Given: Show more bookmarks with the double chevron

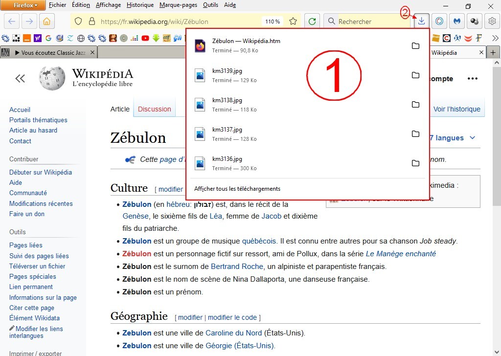Looking at the screenshot, I should click(x=495, y=38).
